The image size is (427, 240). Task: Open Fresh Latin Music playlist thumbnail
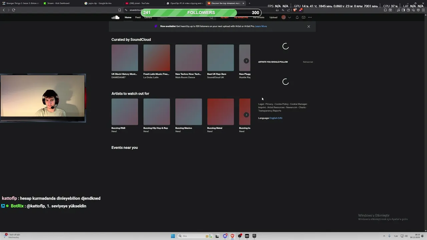pyautogui.click(x=157, y=58)
